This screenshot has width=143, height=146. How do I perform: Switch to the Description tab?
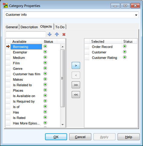(x=29, y=27)
